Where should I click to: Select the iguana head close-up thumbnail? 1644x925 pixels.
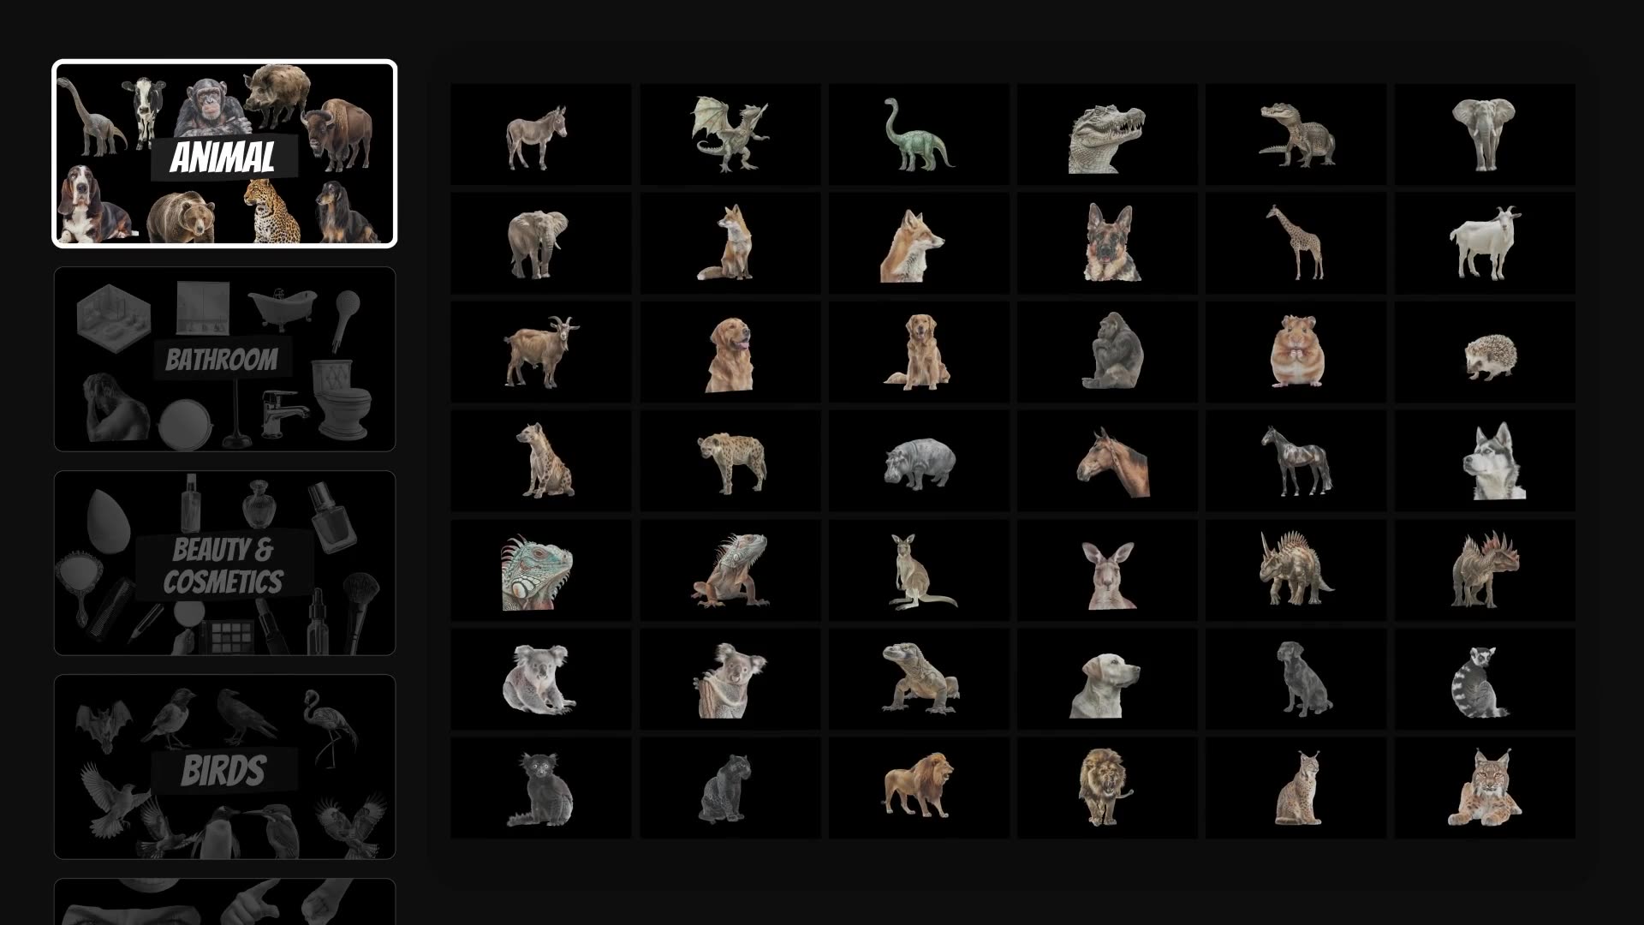(541, 570)
